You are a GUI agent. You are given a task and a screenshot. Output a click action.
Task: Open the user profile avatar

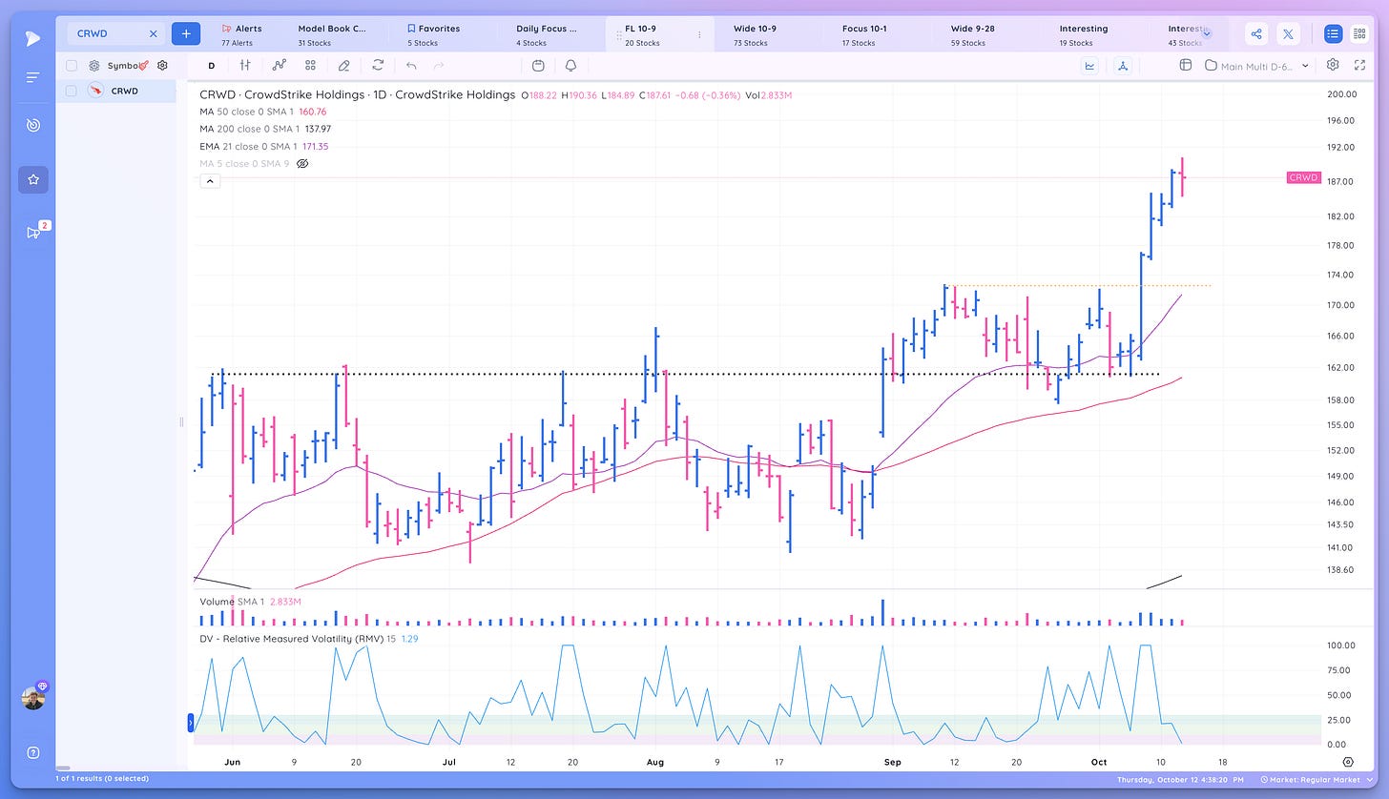33,698
